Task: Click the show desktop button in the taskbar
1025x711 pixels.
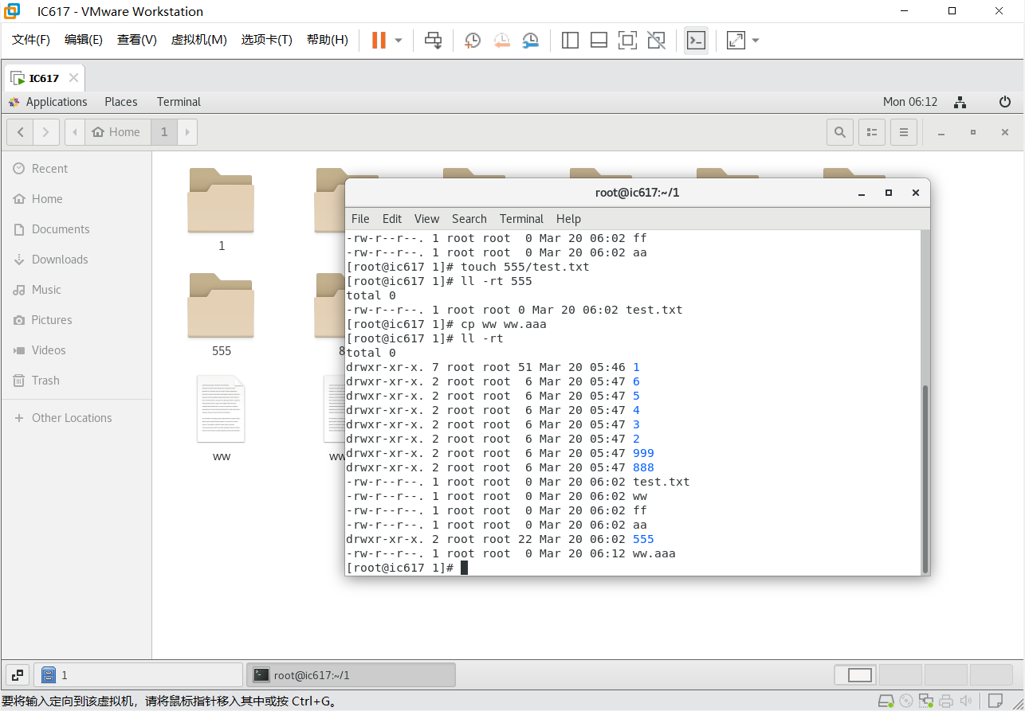Action: pyautogui.click(x=18, y=675)
